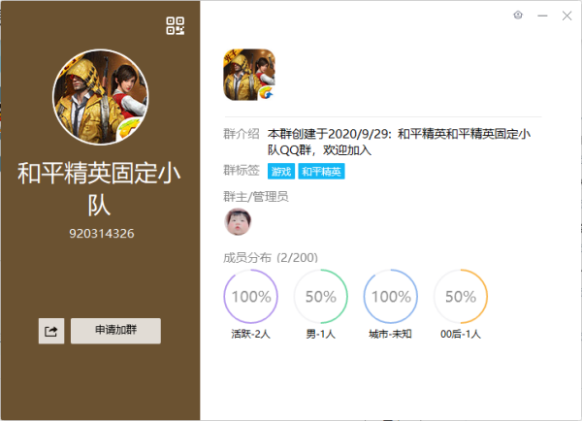Click the 100% city distribution ring
Image resolution: width=582 pixels, height=421 pixels.
tap(391, 296)
